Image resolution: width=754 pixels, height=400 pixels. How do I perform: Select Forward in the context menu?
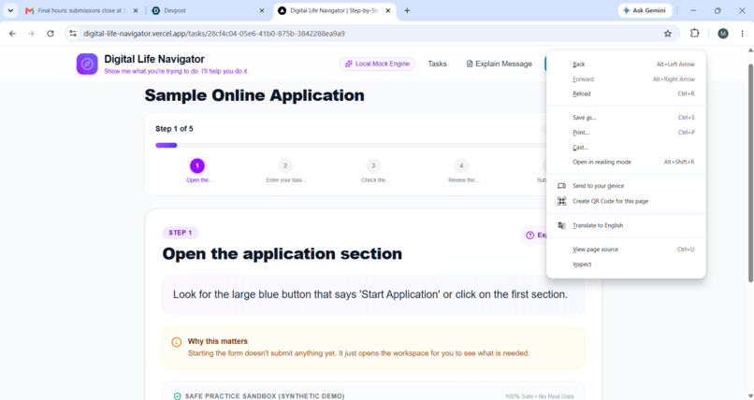pos(626,79)
